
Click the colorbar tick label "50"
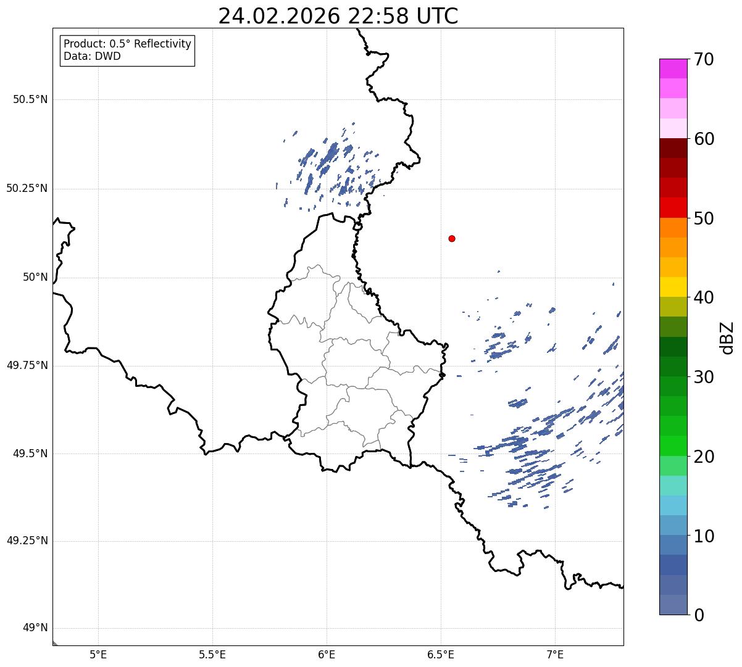(x=704, y=218)
